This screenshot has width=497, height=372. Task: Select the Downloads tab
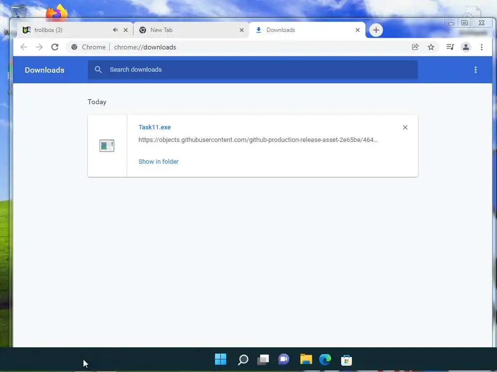tap(307, 30)
